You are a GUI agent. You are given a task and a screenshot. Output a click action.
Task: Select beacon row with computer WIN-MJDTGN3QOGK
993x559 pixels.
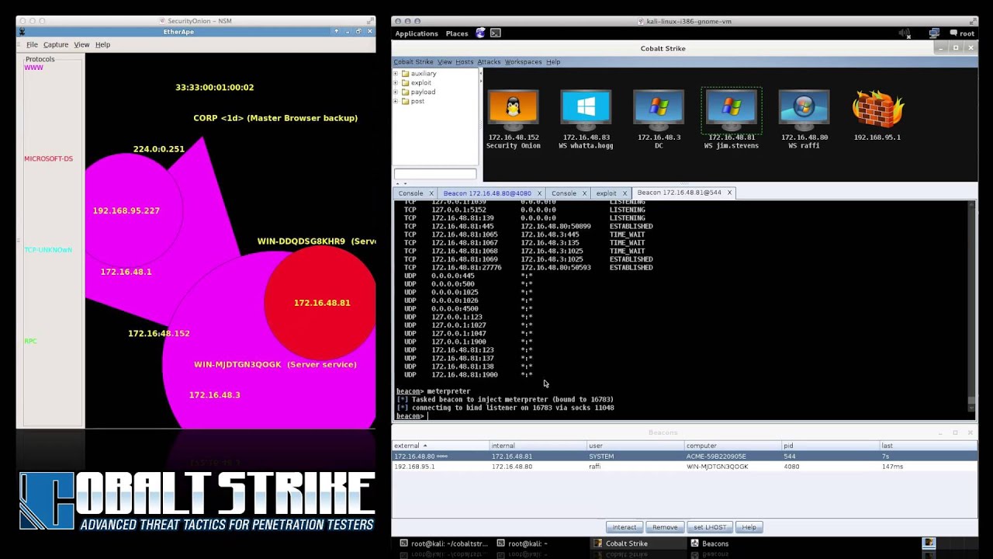click(685, 467)
